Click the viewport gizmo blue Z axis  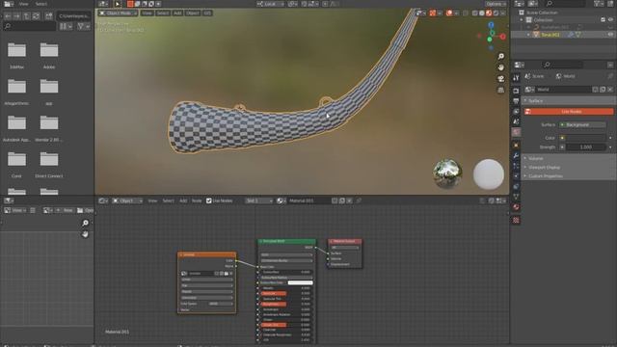[491, 25]
